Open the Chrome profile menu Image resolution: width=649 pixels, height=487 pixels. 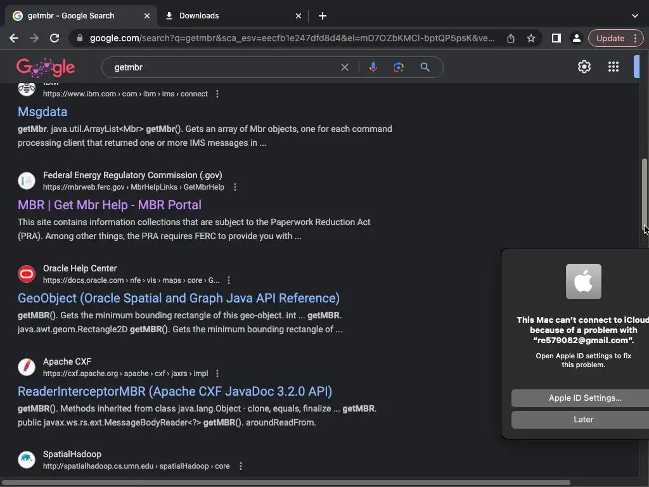[x=577, y=39]
